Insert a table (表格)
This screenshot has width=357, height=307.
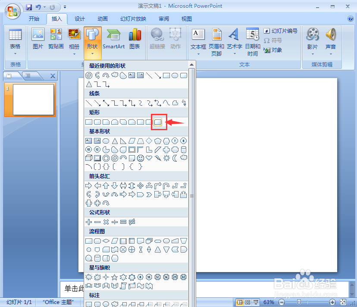(x=15, y=42)
